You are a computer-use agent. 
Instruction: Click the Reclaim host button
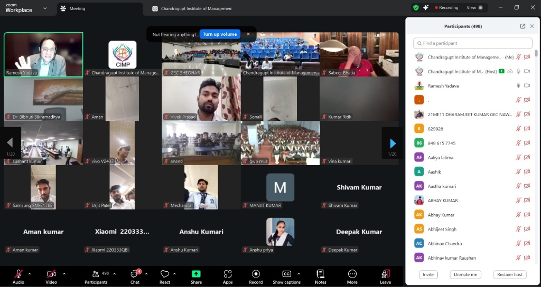tap(510, 274)
